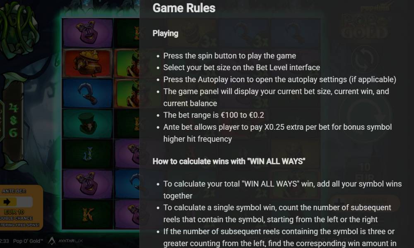This screenshot has width=414, height=248.
Task: Click the bet range €100 to €0.2 line
Action: 214,115
